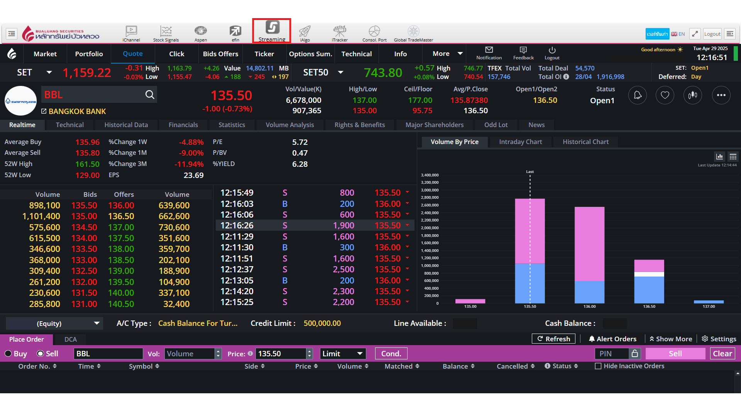This screenshot has height=416, width=741.
Task: Select the Sell radio button
Action: [40, 354]
